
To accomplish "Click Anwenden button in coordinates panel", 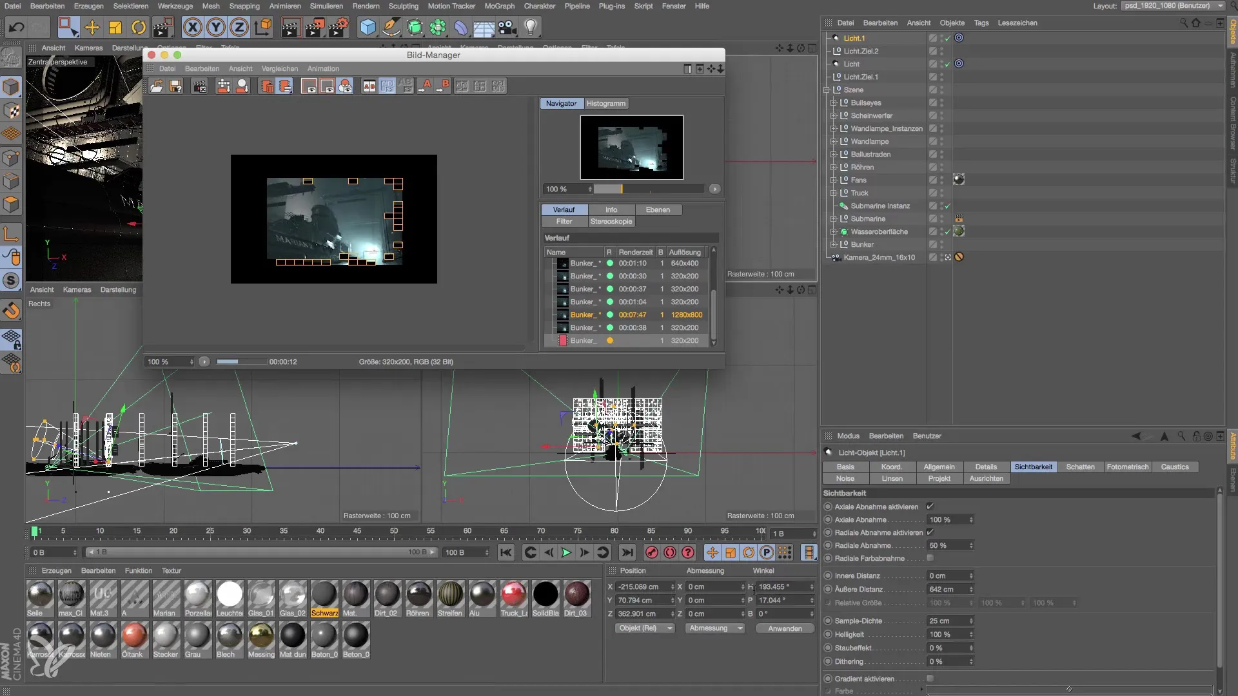I will [785, 628].
